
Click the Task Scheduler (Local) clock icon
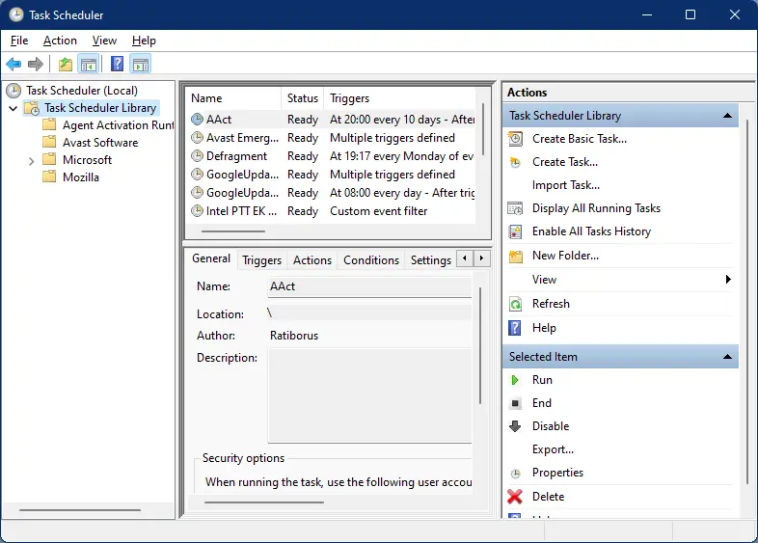pos(14,91)
